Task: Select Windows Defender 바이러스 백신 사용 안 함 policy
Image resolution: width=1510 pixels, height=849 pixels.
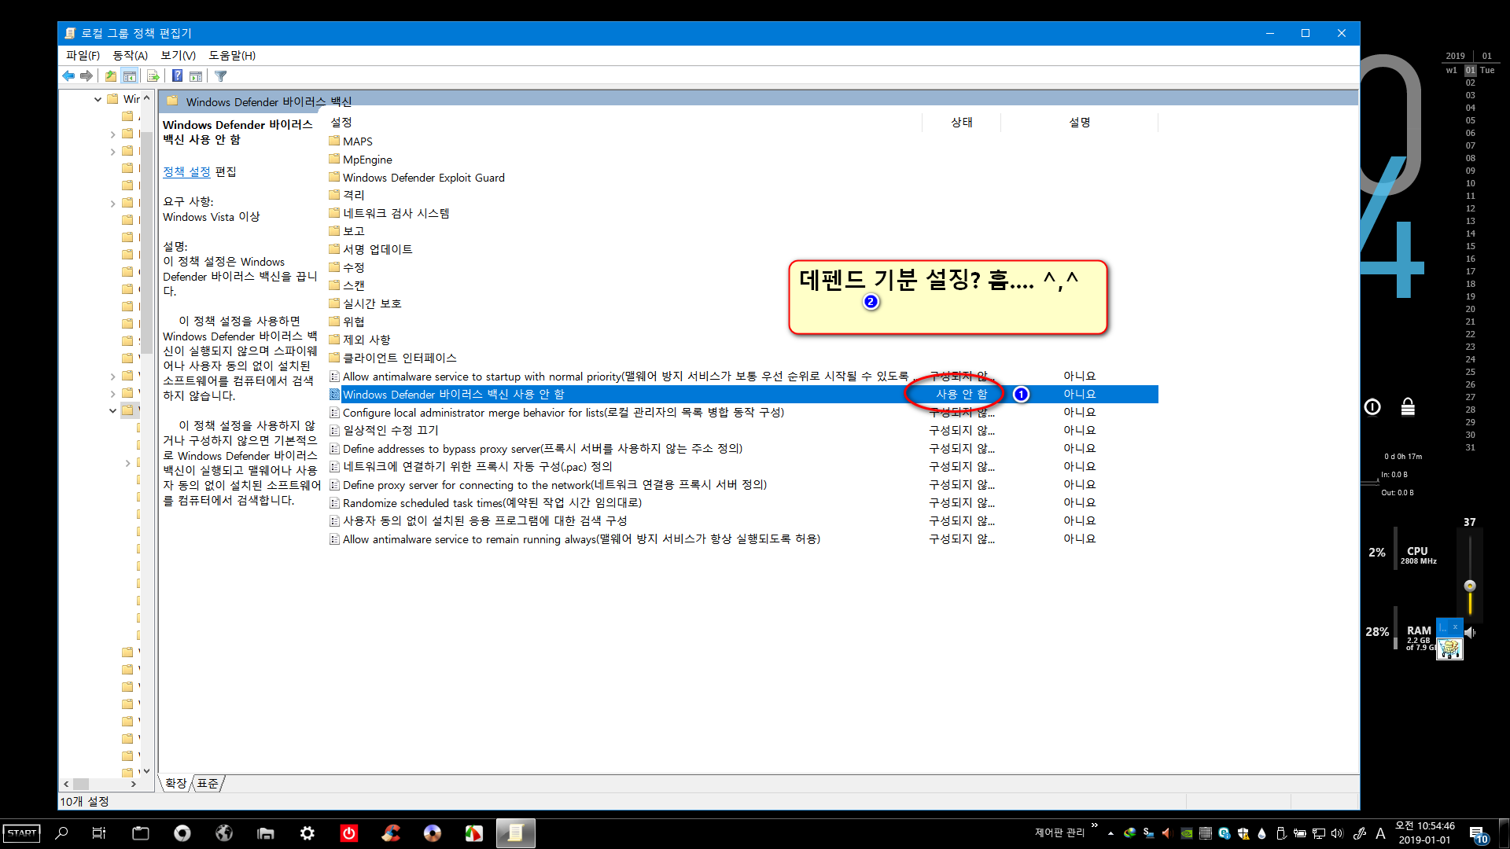Action: click(x=742, y=395)
